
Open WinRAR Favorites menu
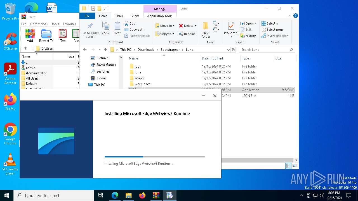pyautogui.click(x=69, y=24)
